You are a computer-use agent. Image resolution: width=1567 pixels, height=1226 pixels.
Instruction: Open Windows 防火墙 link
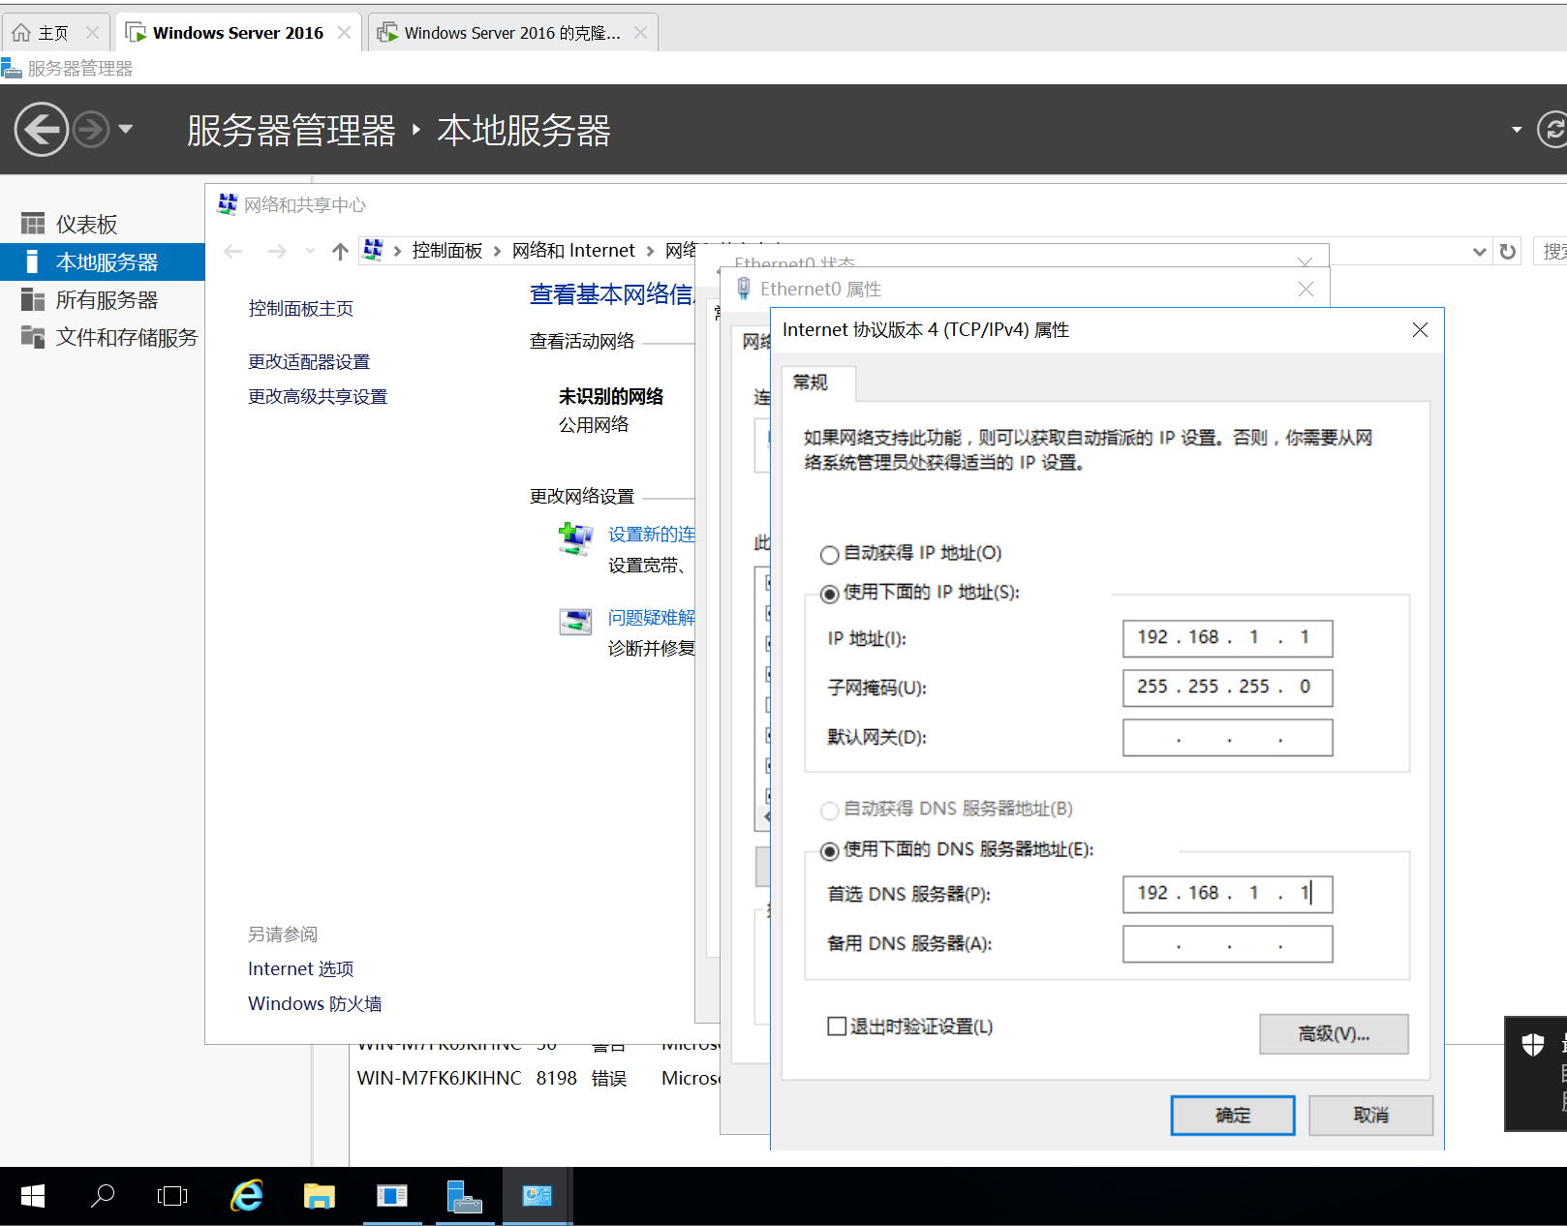point(315,1003)
